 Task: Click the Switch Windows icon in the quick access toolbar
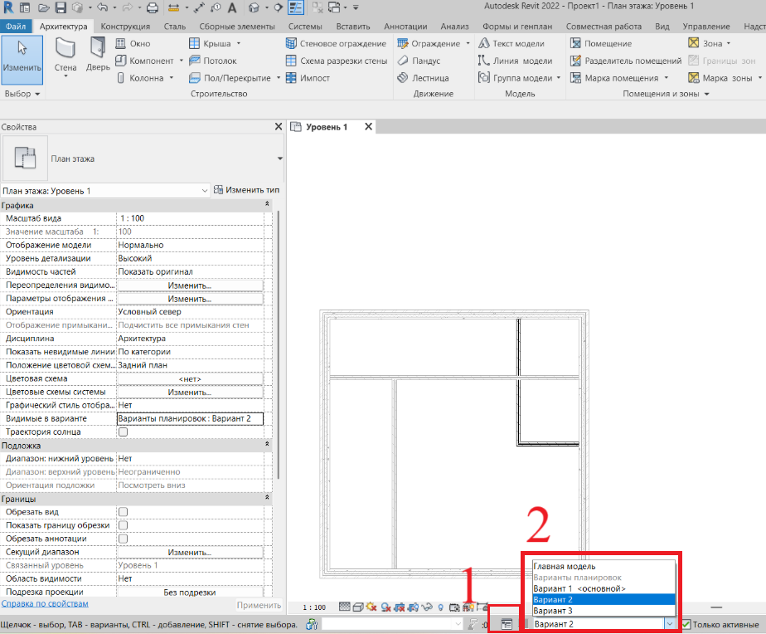[334, 7]
